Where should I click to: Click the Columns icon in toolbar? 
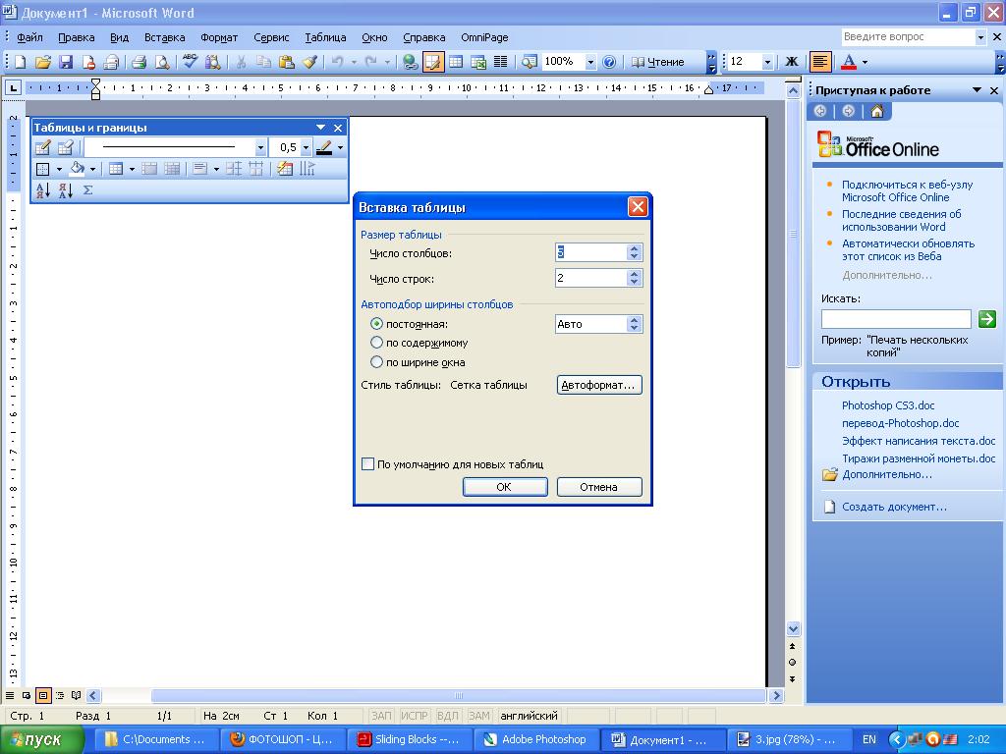point(500,62)
